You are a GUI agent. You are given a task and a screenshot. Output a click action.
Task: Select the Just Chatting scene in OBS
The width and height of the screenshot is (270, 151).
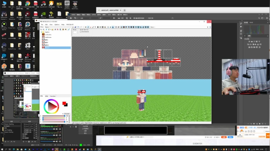point(8,130)
